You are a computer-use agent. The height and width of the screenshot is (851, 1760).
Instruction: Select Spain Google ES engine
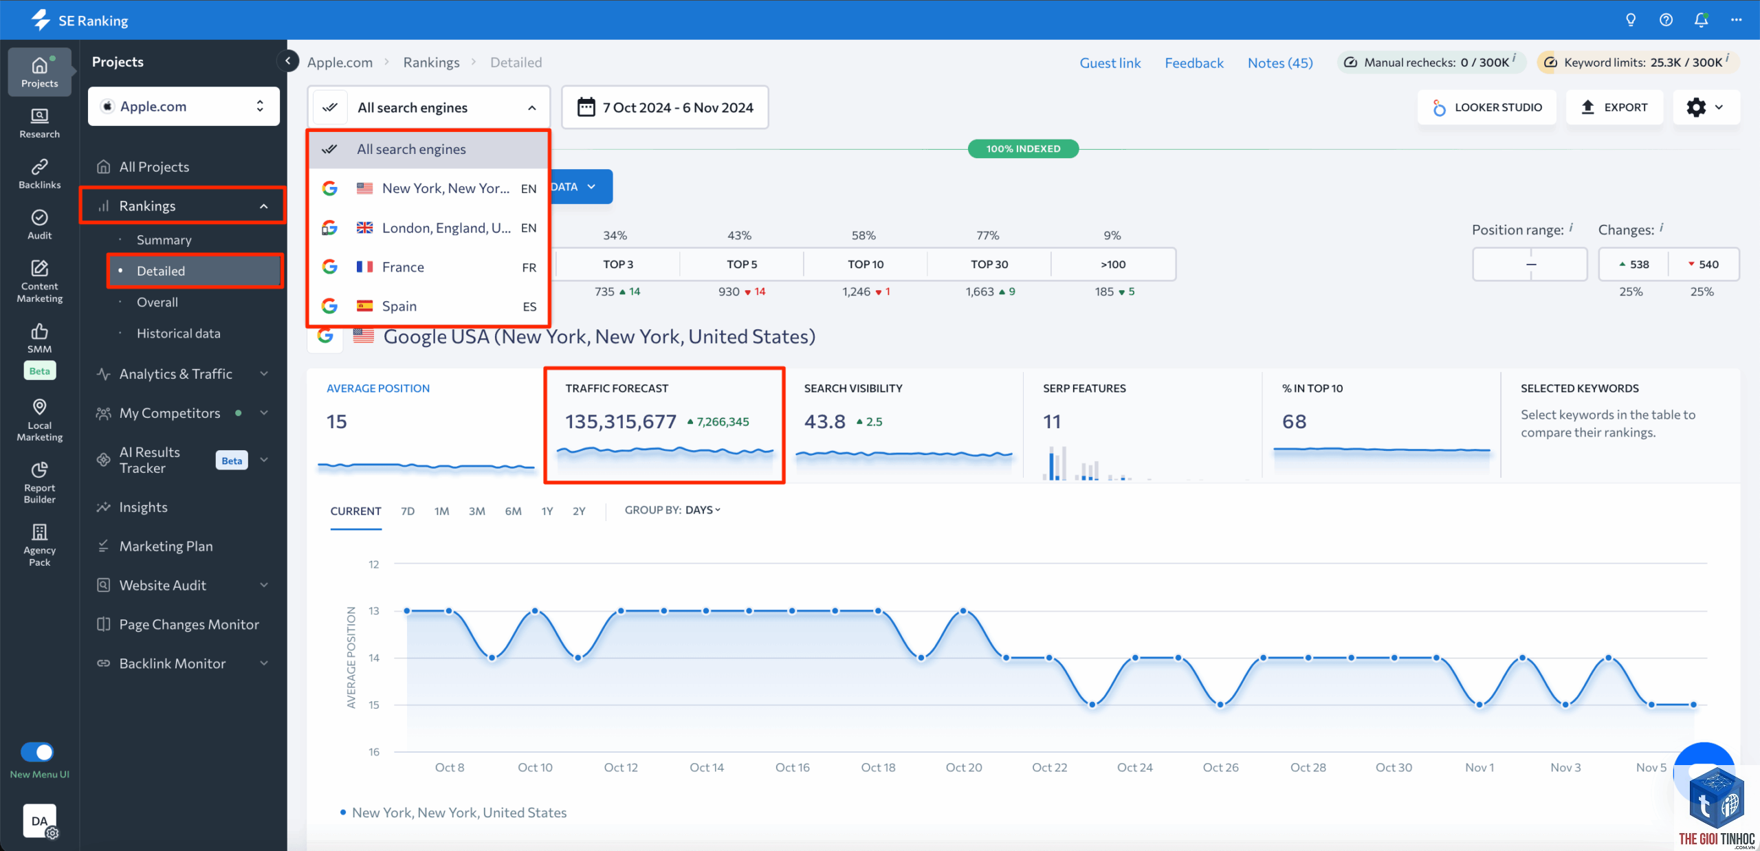point(428,306)
